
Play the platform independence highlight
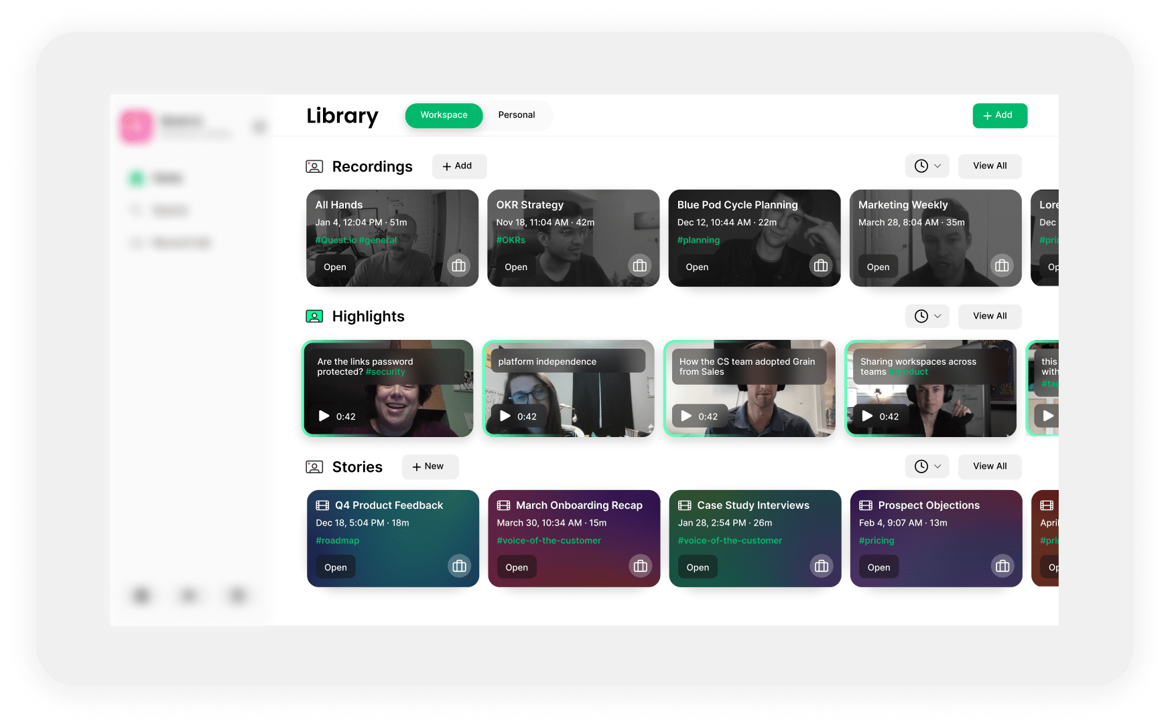point(505,416)
